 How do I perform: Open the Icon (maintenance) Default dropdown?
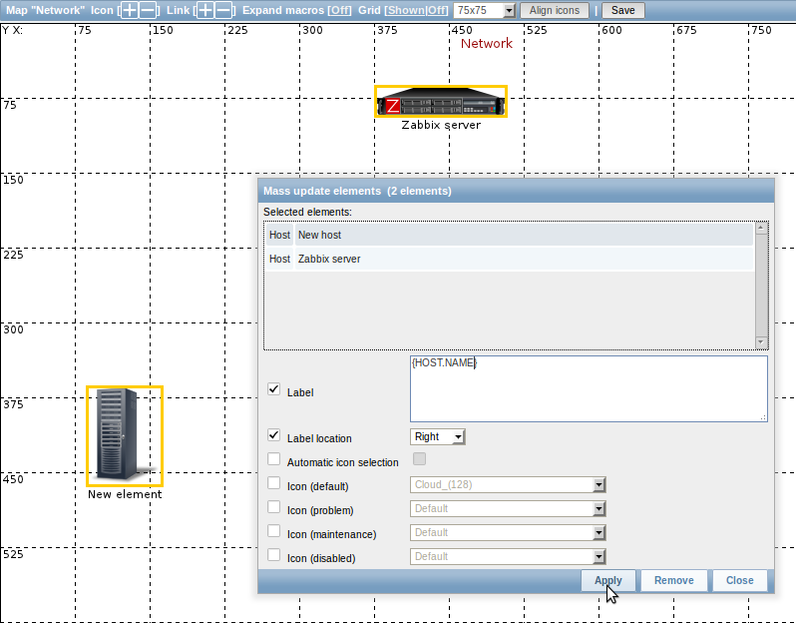508,532
